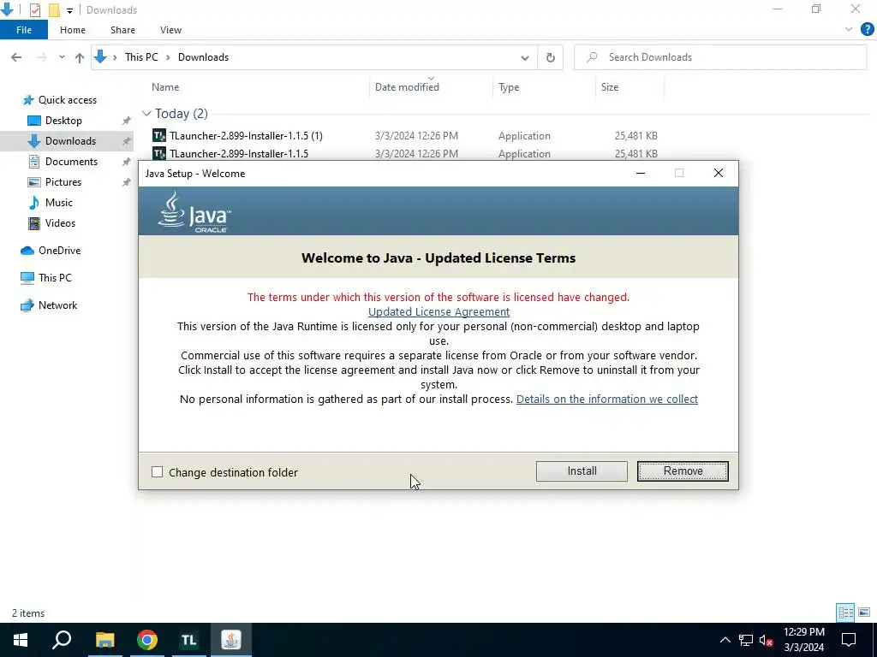Sort by the Date modified column header
The height and width of the screenshot is (657, 877).
(x=407, y=87)
